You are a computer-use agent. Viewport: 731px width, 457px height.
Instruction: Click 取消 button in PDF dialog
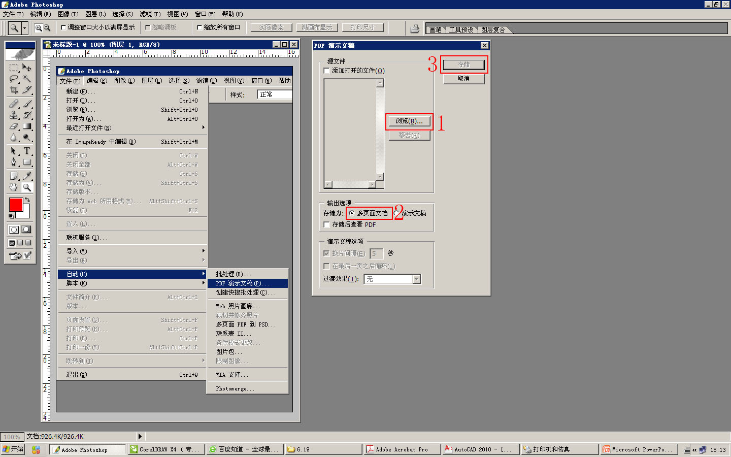(x=463, y=79)
